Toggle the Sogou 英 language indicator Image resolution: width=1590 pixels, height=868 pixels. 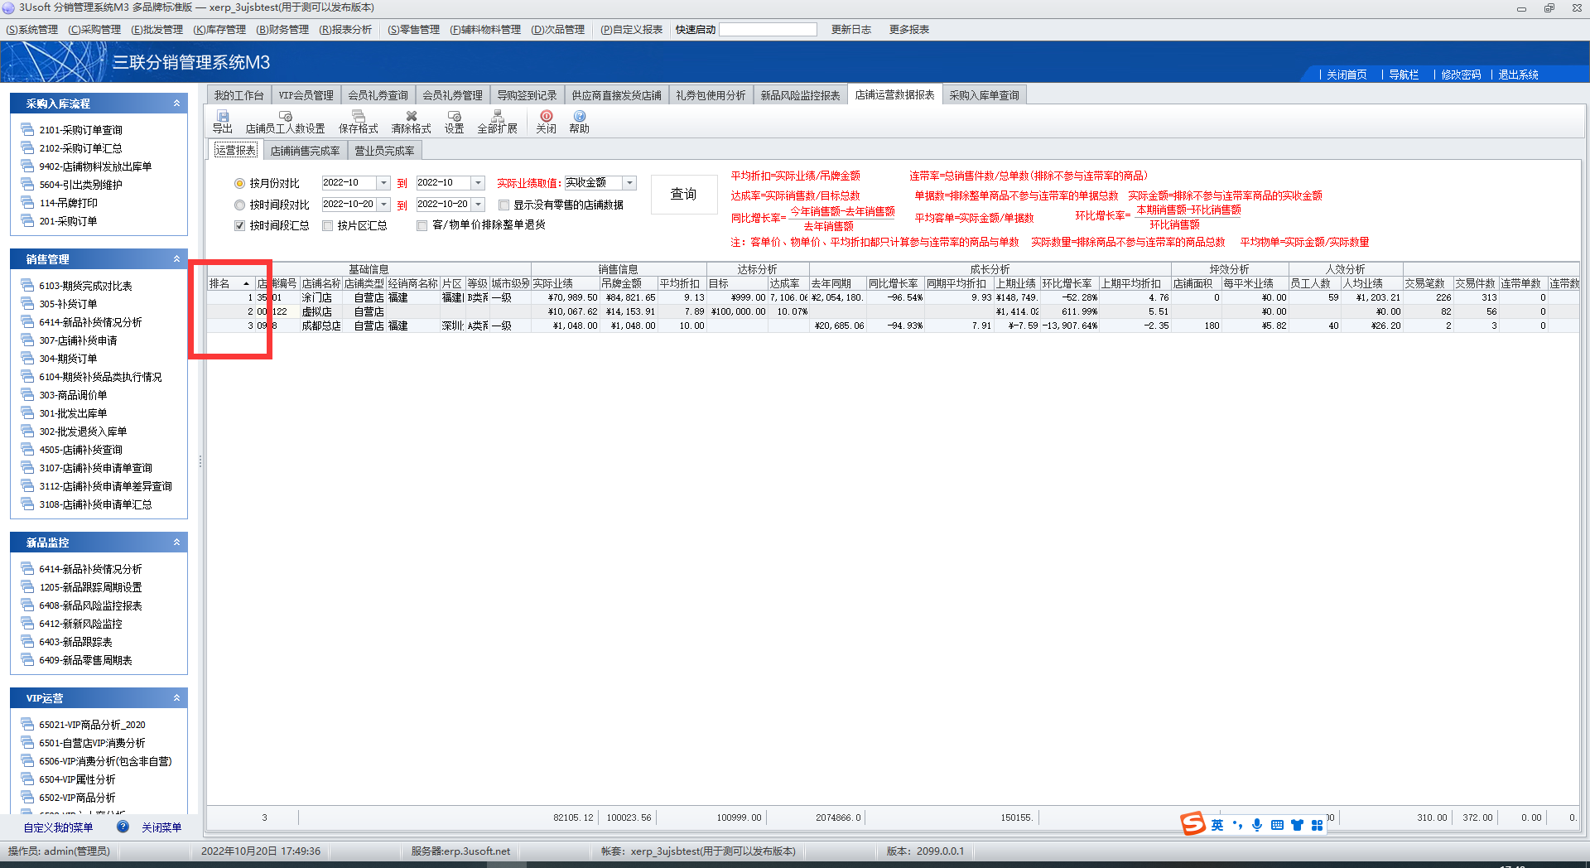pos(1217,825)
